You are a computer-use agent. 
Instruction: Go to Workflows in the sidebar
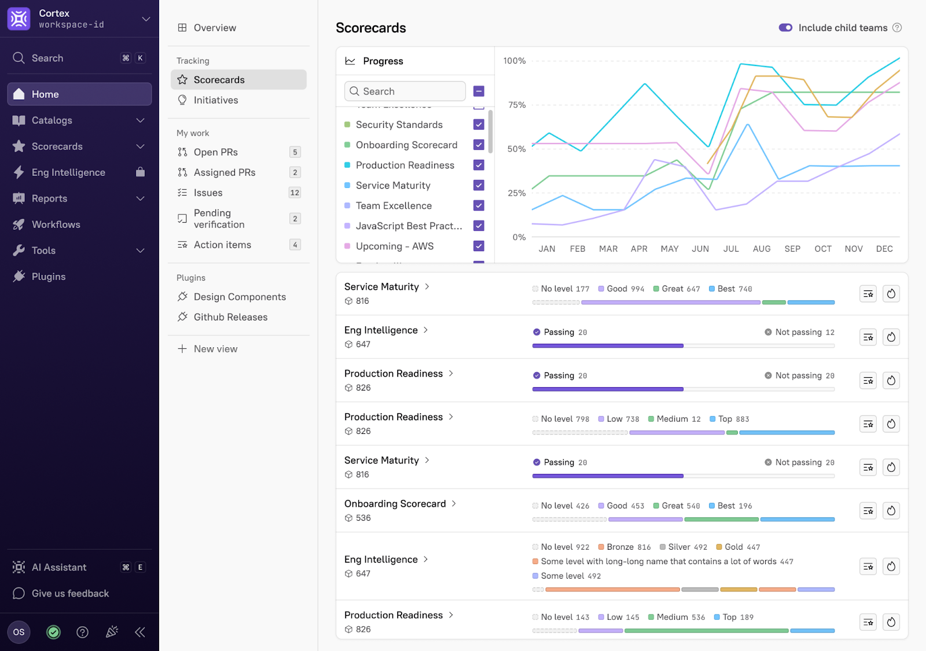56,225
